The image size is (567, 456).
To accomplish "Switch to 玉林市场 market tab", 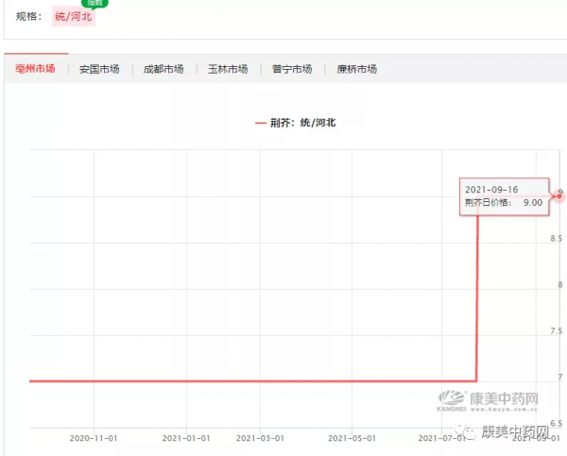I will (x=228, y=69).
